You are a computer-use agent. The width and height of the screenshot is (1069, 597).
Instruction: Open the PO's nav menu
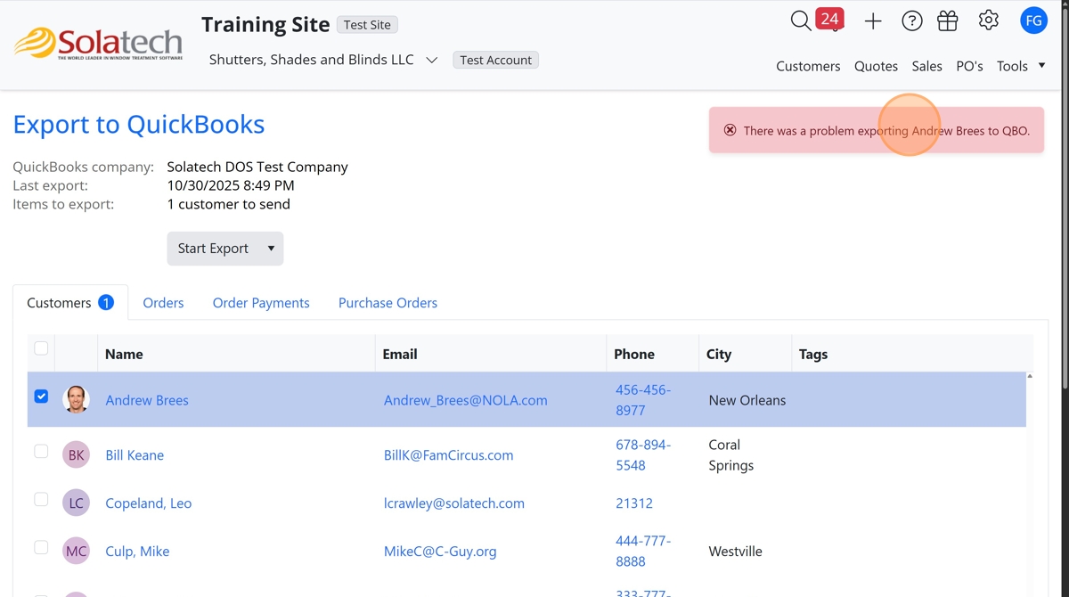point(969,66)
